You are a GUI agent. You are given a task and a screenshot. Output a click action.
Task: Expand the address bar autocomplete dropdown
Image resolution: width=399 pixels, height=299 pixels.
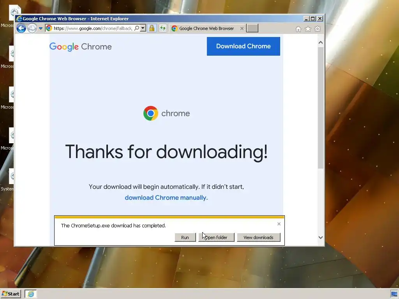pos(143,28)
